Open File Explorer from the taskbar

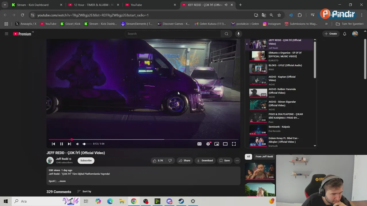click(122, 201)
